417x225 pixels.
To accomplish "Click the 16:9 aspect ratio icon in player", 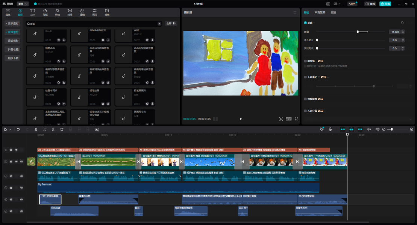I will tap(289, 119).
